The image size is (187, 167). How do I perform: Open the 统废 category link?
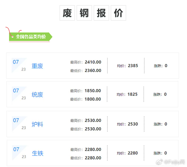[x=37, y=95]
